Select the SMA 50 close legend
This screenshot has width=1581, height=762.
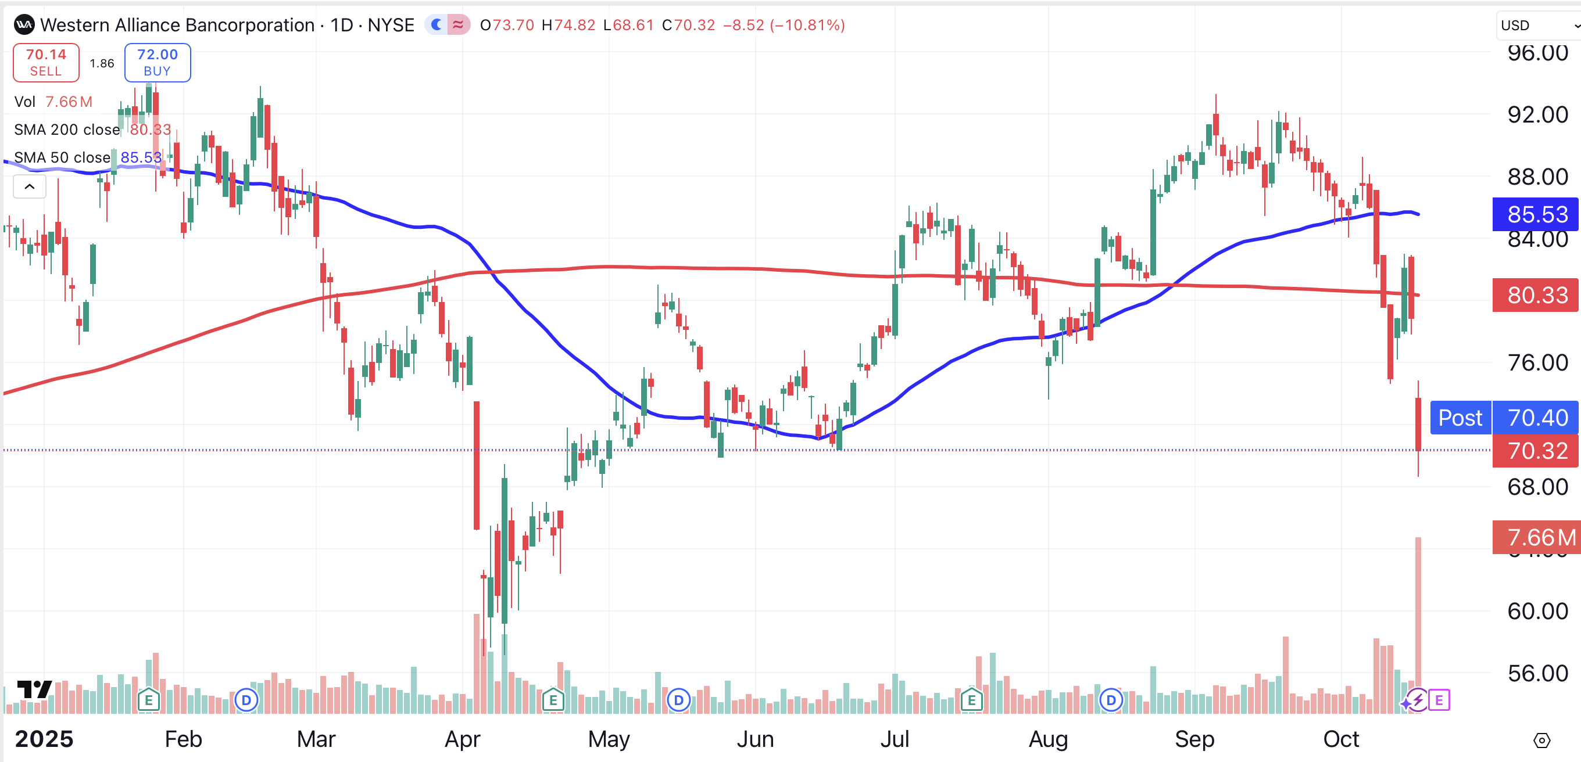62,157
